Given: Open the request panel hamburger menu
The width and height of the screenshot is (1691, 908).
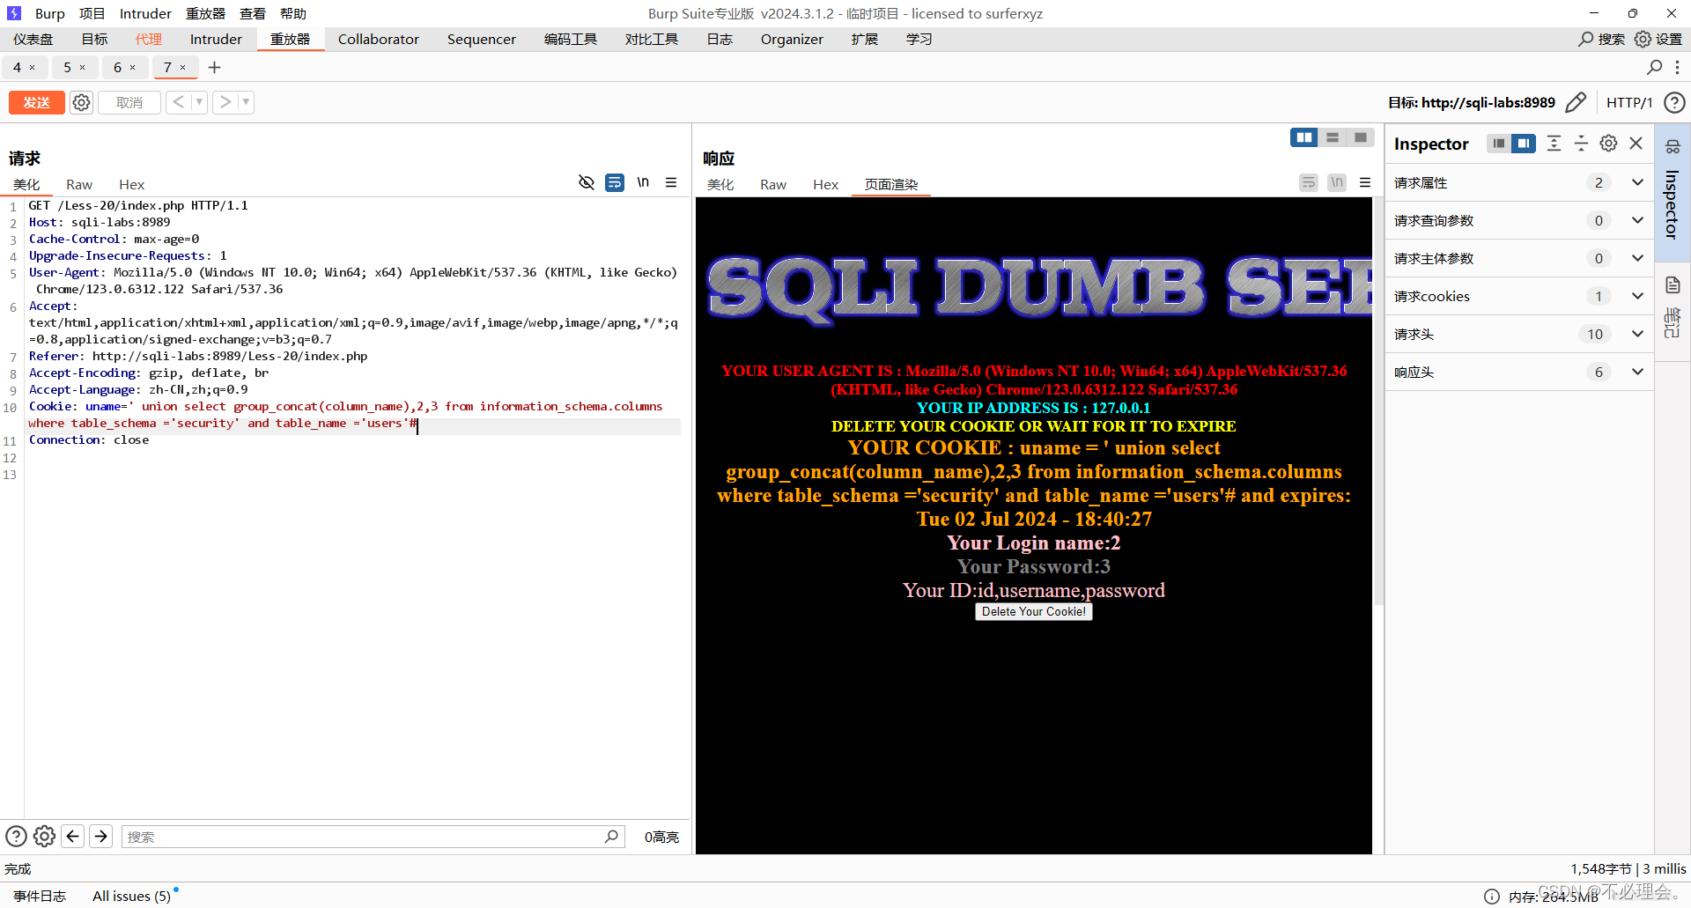Looking at the screenshot, I should pos(671,182).
